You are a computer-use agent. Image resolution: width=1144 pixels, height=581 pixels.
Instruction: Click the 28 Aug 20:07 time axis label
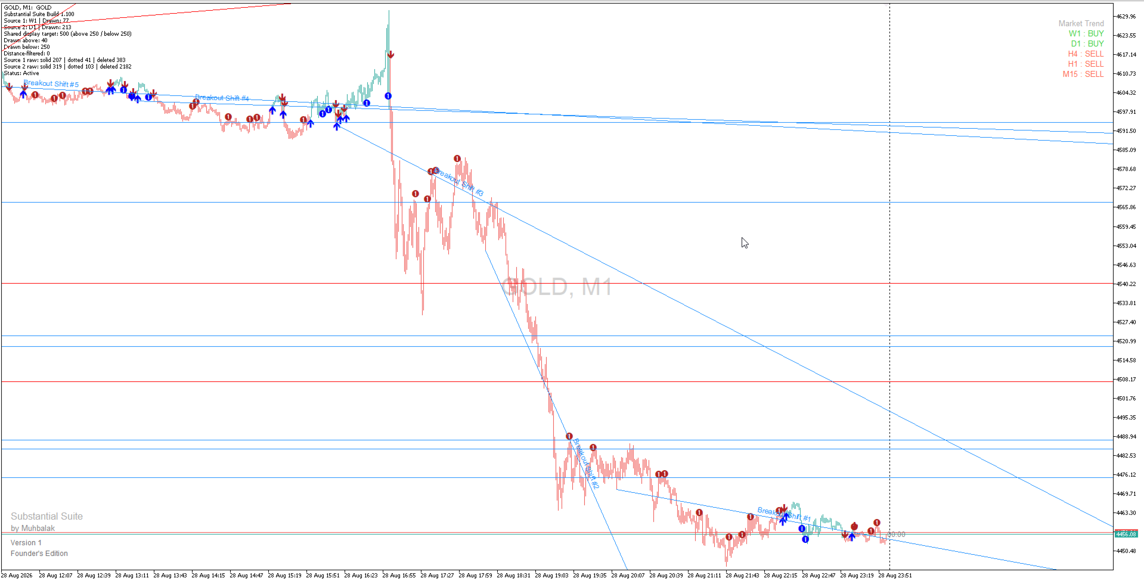628,576
